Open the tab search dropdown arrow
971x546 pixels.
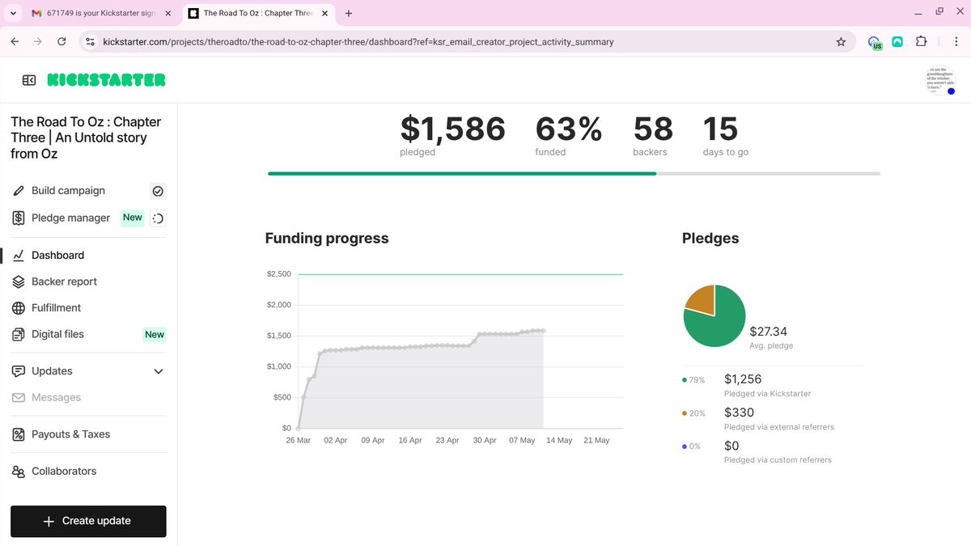click(x=13, y=13)
